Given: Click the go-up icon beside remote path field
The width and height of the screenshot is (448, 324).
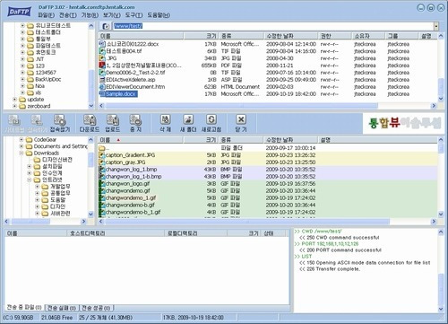Looking at the screenshot, I should (x=106, y=26).
